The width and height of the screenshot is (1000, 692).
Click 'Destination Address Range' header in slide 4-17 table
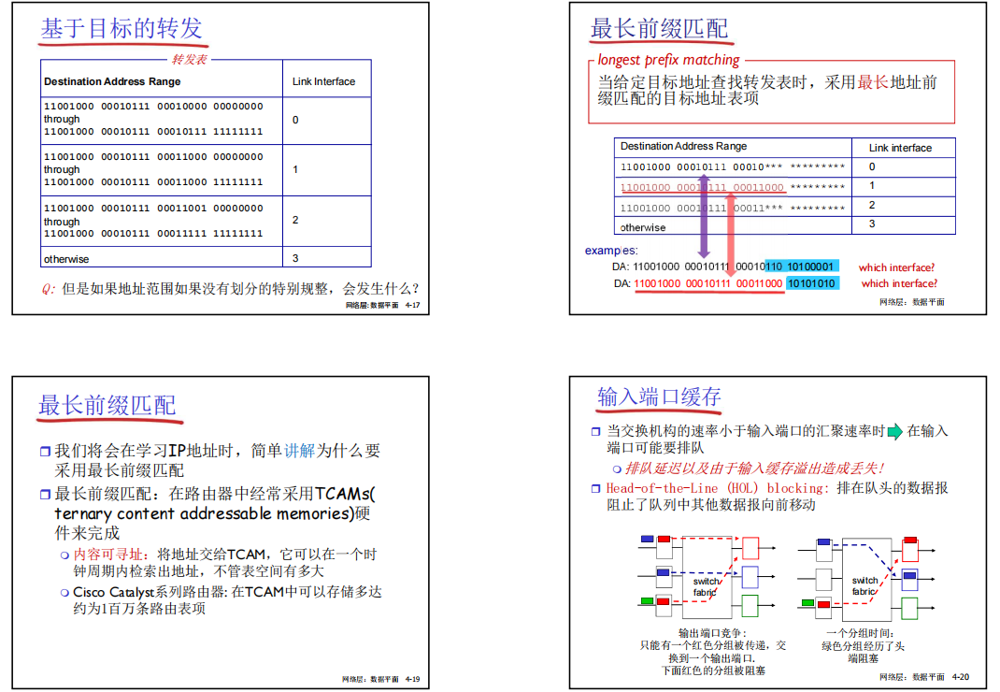click(x=112, y=81)
